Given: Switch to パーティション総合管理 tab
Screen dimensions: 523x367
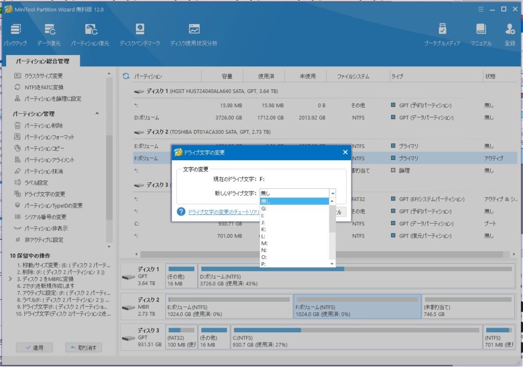Looking at the screenshot, I should click(42, 61).
